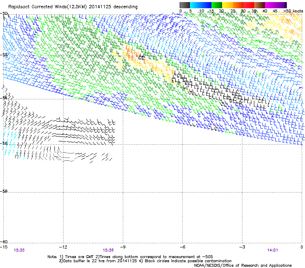305x268 pixels.
Task: Click the green 15-20 knots legend swatch
Action: (217, 5)
